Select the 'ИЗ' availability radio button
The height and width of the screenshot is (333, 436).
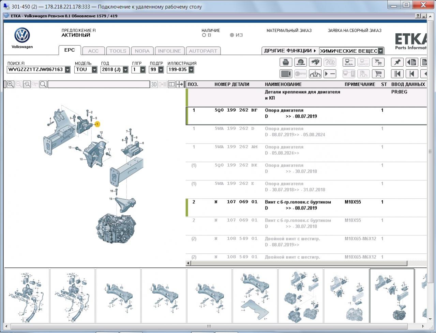pos(232,35)
